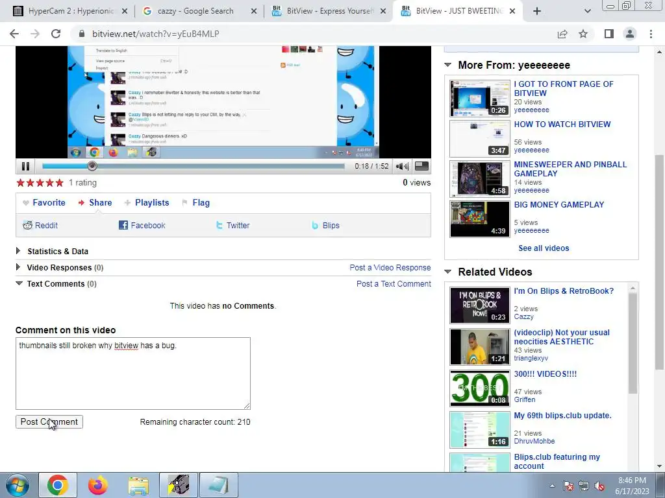Click the Related Videos list scrollbar

point(633,343)
